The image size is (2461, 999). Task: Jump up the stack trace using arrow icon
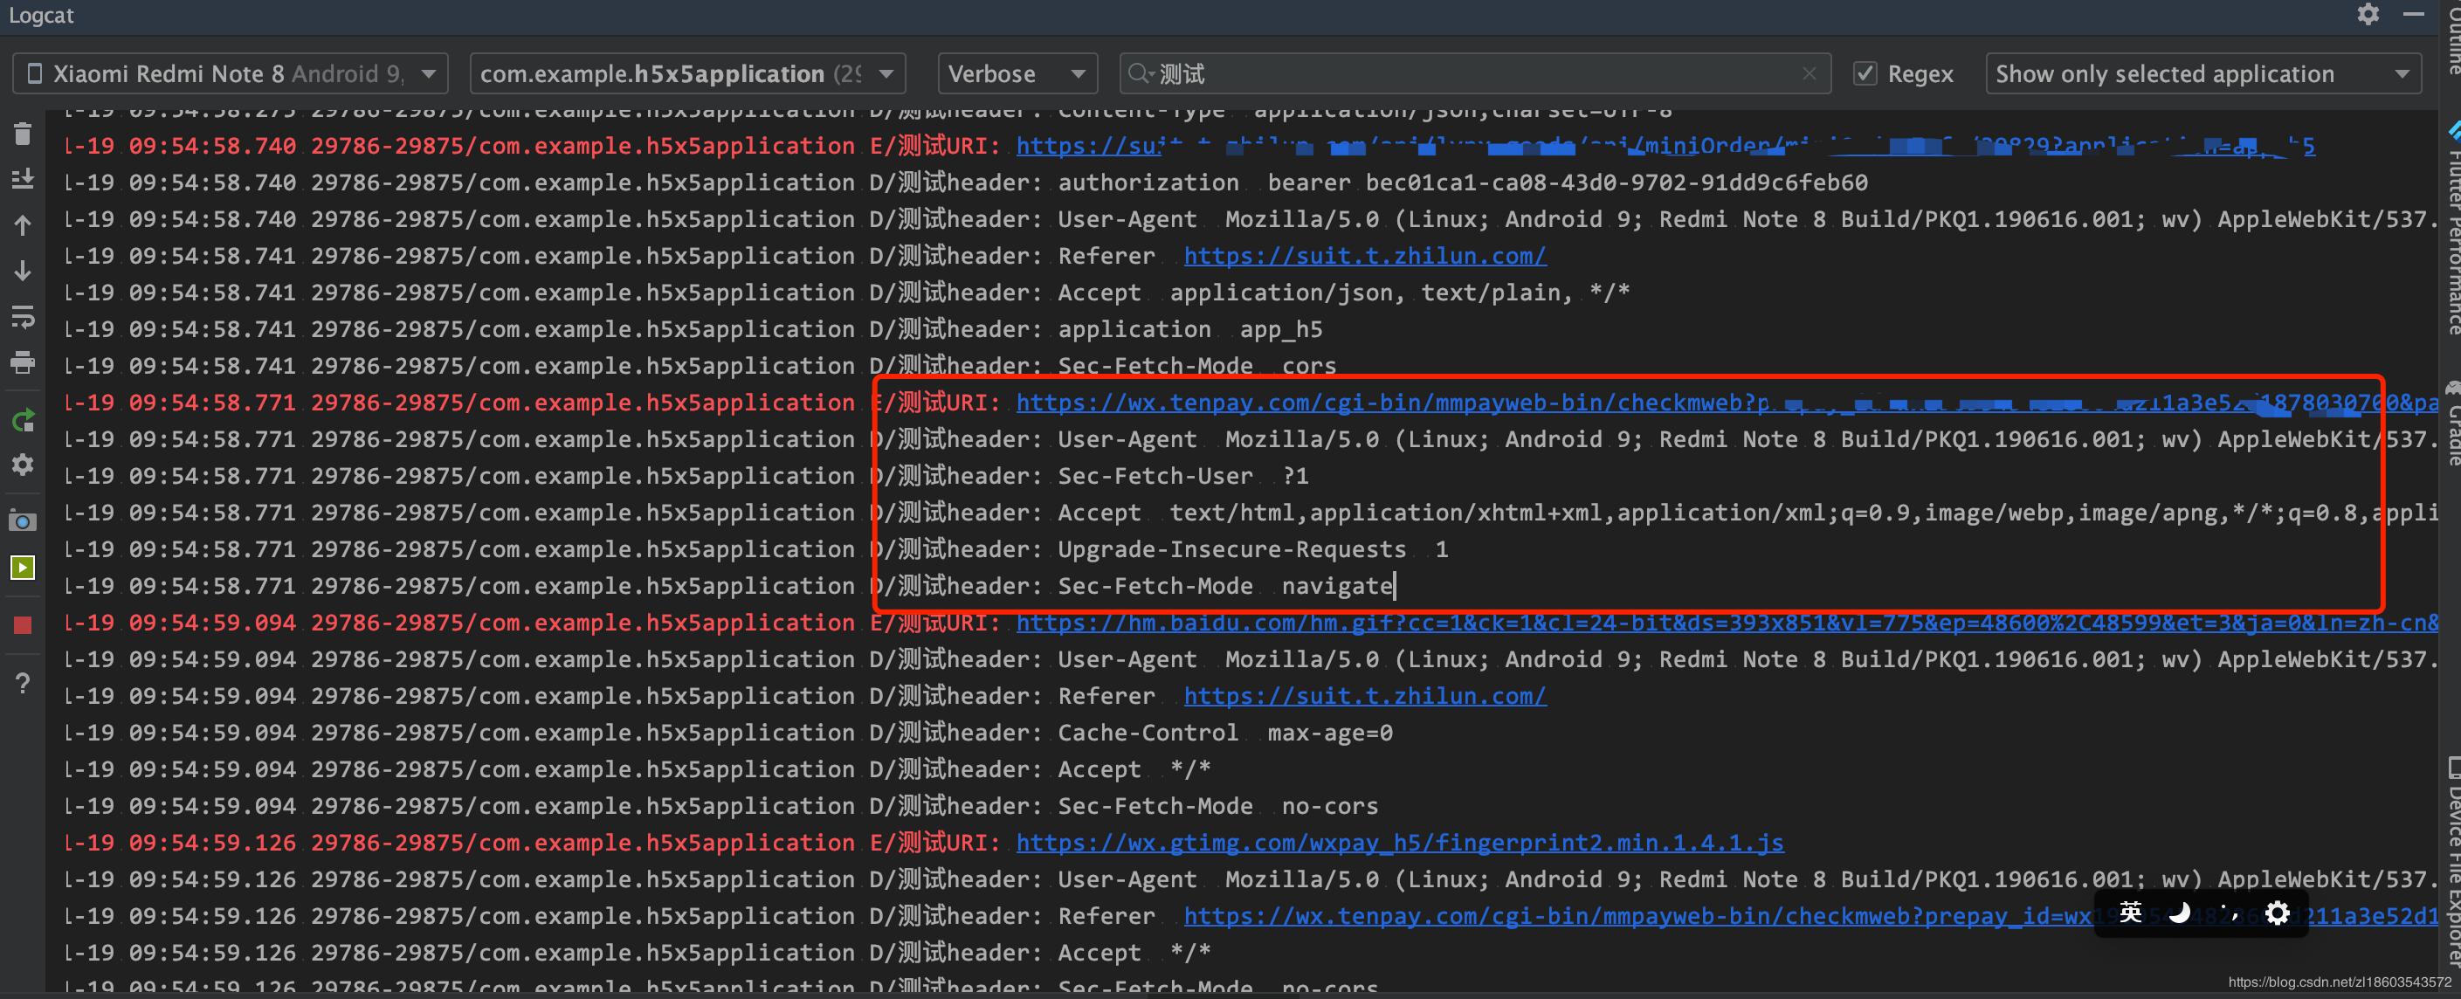(x=23, y=224)
